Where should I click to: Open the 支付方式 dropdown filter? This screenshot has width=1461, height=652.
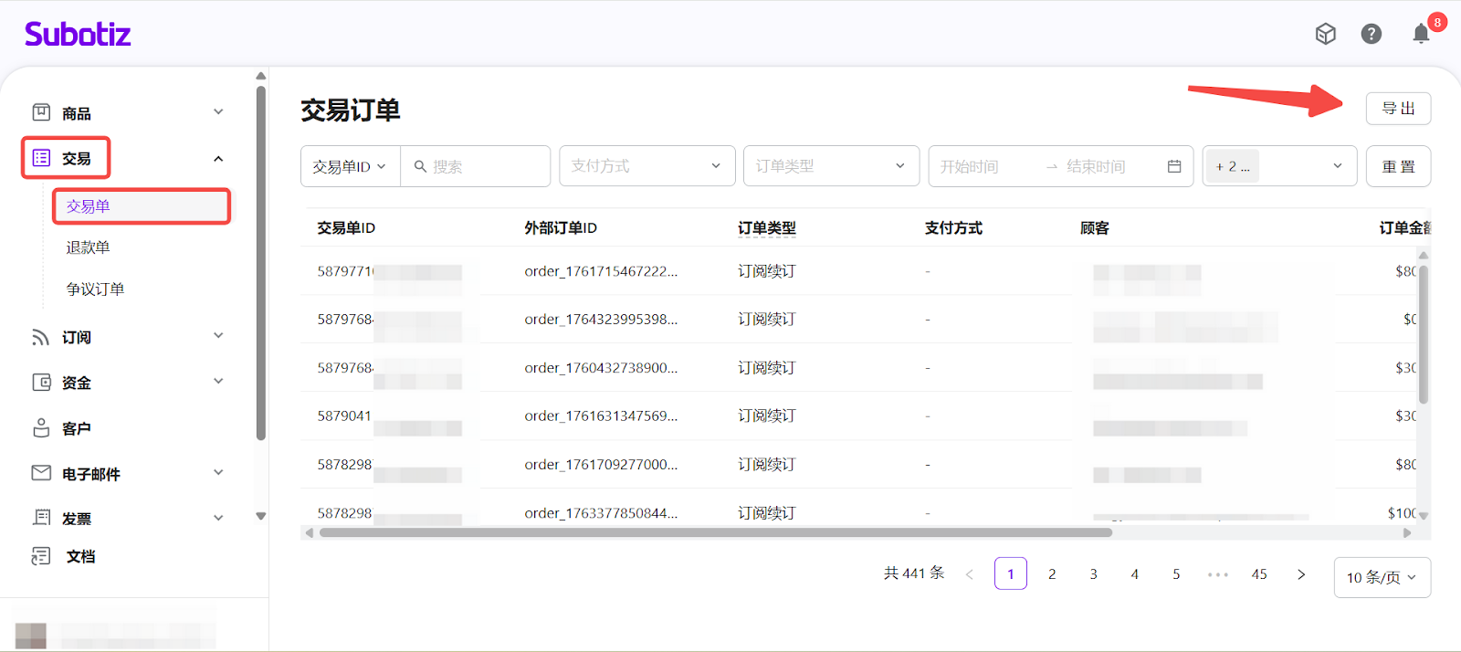click(646, 166)
